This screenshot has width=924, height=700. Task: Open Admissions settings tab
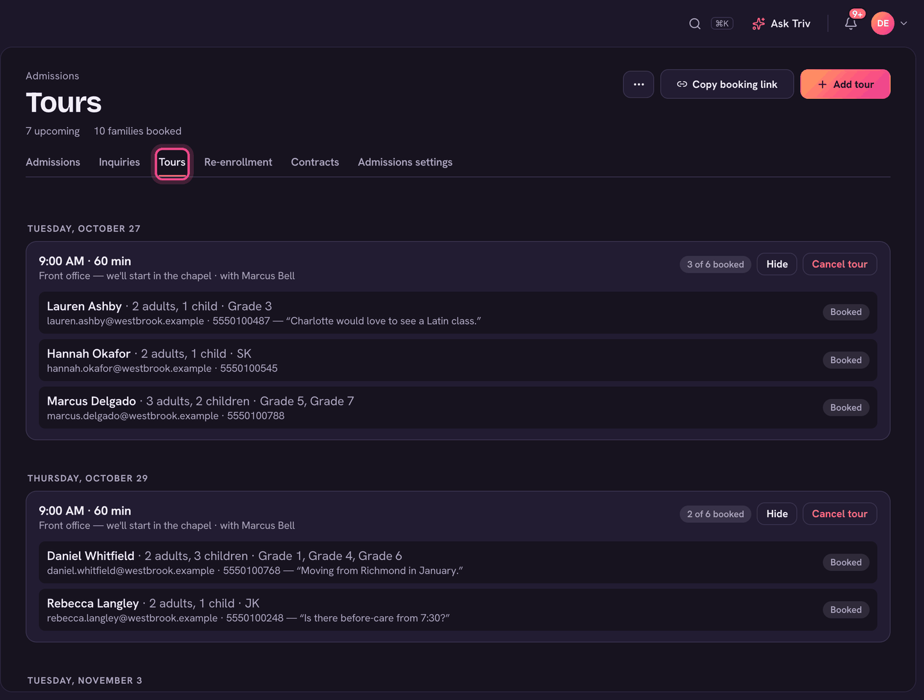pos(405,162)
